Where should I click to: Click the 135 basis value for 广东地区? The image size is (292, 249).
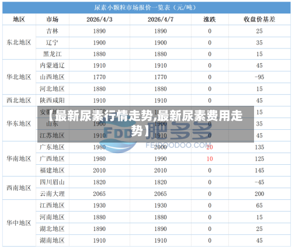[x=259, y=147]
